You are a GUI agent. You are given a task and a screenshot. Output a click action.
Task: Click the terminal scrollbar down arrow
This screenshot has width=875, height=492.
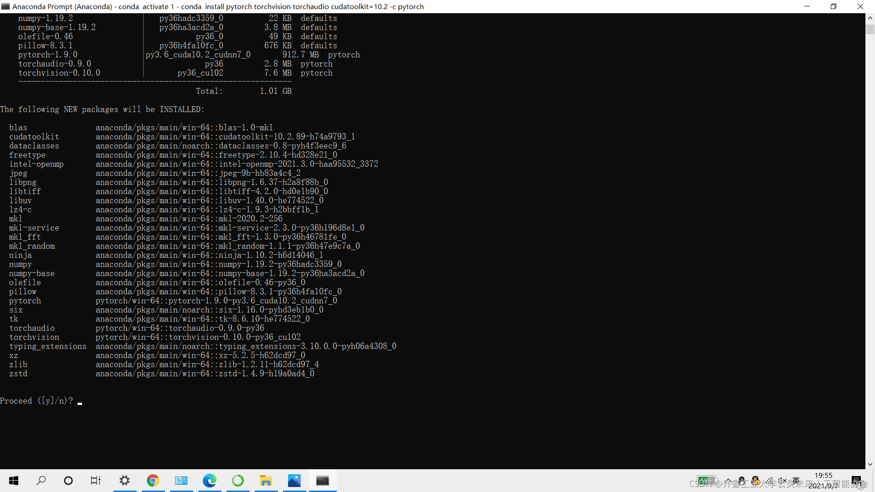[870, 464]
